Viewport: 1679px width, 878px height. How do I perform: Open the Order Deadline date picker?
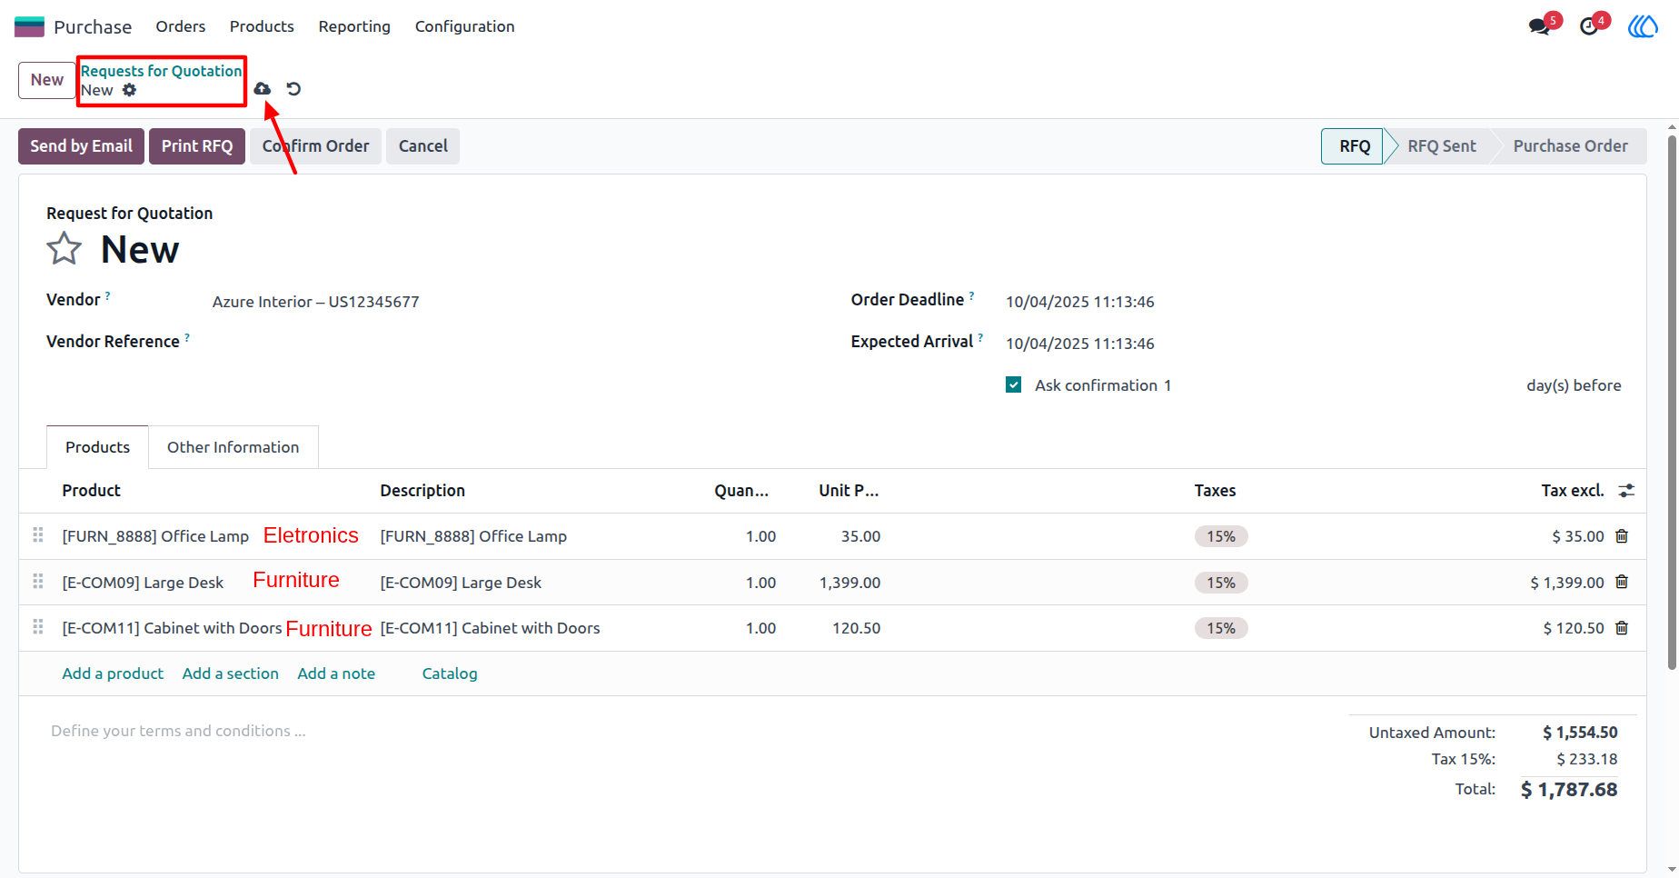coord(1080,302)
